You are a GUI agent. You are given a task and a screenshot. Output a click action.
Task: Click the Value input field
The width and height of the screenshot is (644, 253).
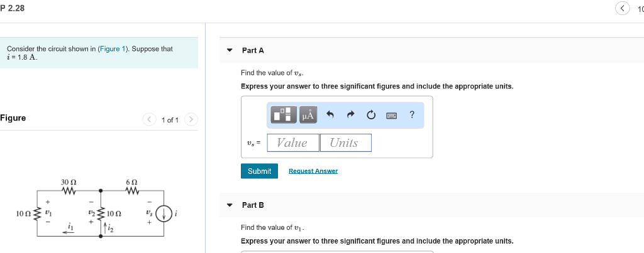pyautogui.click(x=292, y=143)
